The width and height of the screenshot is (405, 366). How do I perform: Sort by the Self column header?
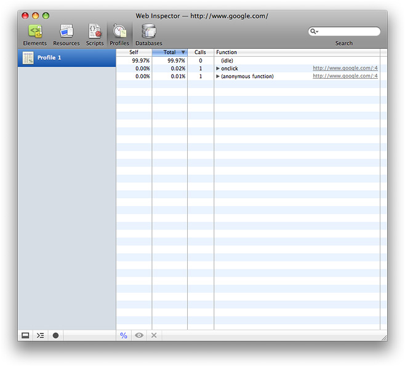tap(134, 52)
